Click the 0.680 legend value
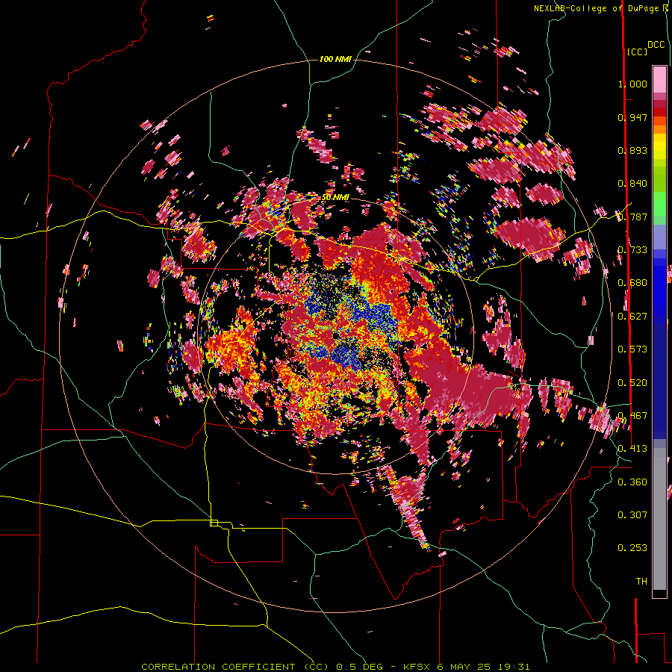The width and height of the screenshot is (672, 672). 632,283
